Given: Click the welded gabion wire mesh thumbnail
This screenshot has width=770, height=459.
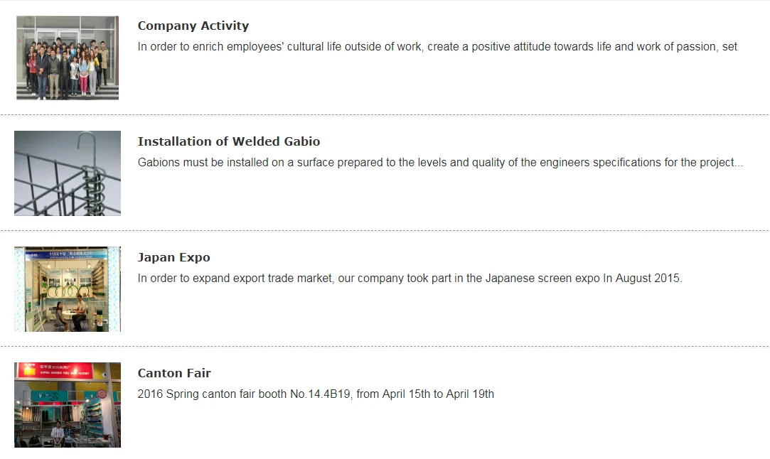Looking at the screenshot, I should [x=68, y=173].
